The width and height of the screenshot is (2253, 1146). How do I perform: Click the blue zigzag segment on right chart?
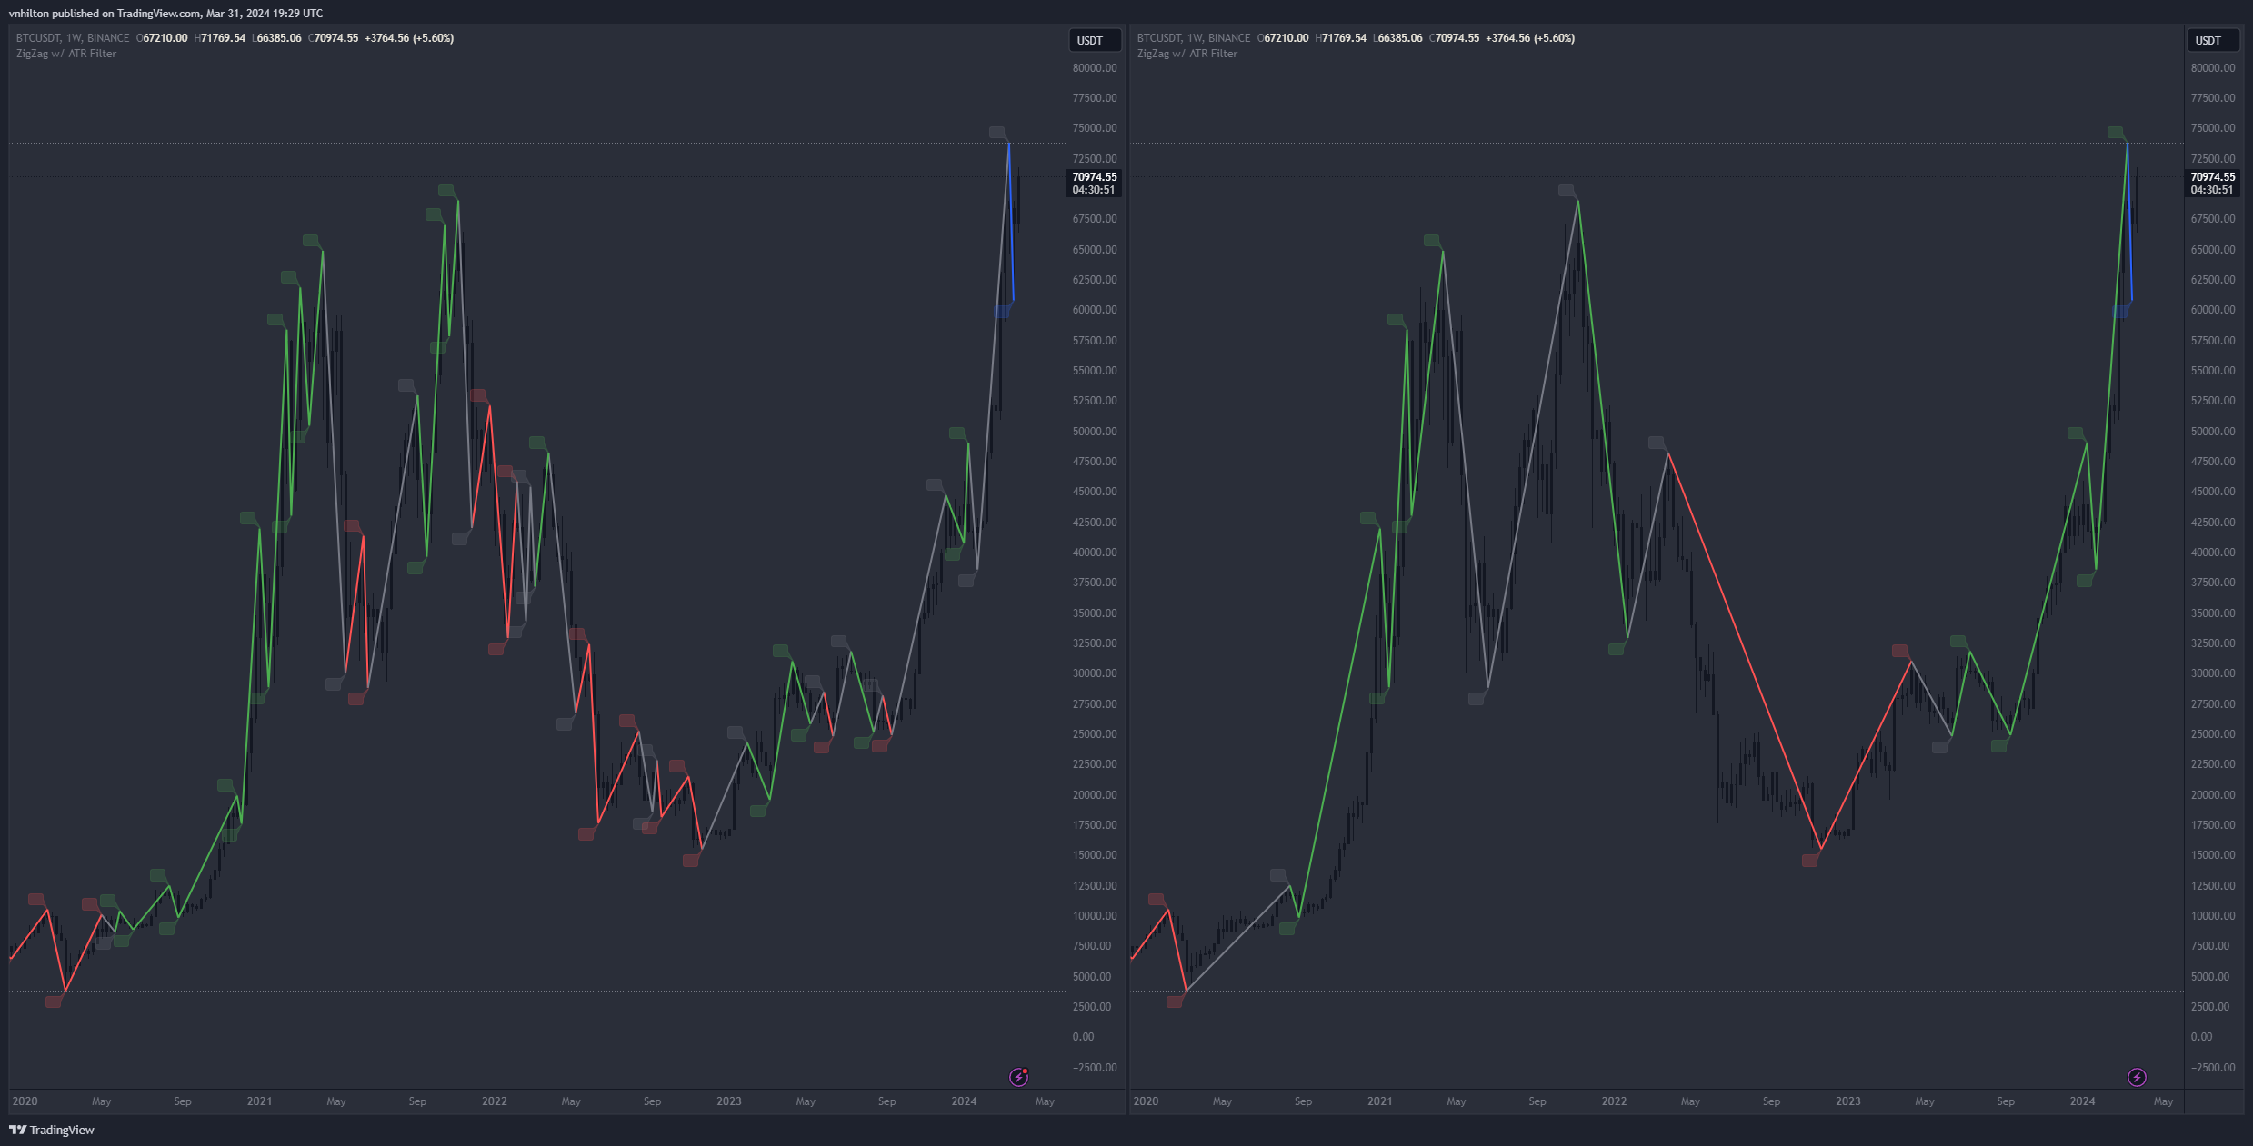point(2129,223)
